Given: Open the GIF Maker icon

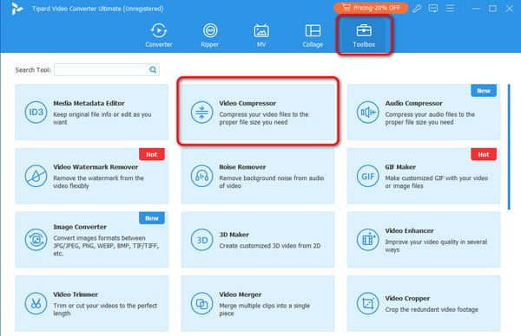Looking at the screenshot, I should point(368,176).
